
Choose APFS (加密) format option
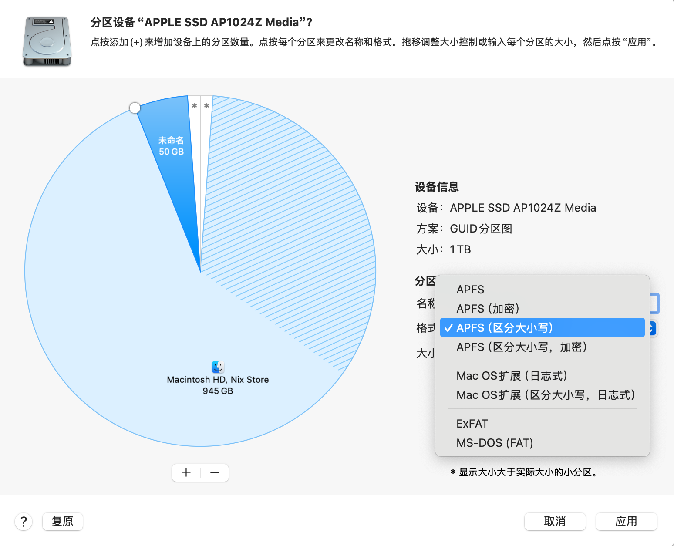[x=488, y=309]
